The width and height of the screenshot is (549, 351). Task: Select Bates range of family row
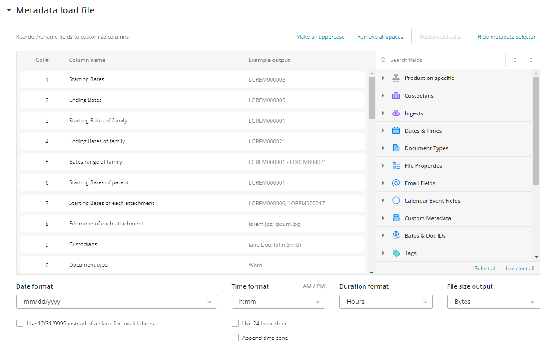coord(192,162)
